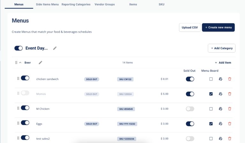Screen dimensions: 245x143
Task: Click the 14 Items count label
Action: (x=128, y=63)
